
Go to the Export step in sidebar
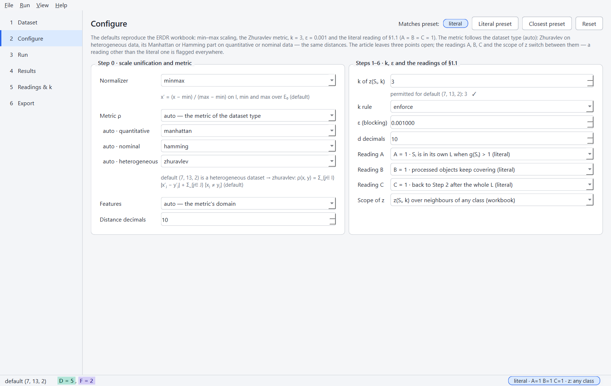pos(41,103)
